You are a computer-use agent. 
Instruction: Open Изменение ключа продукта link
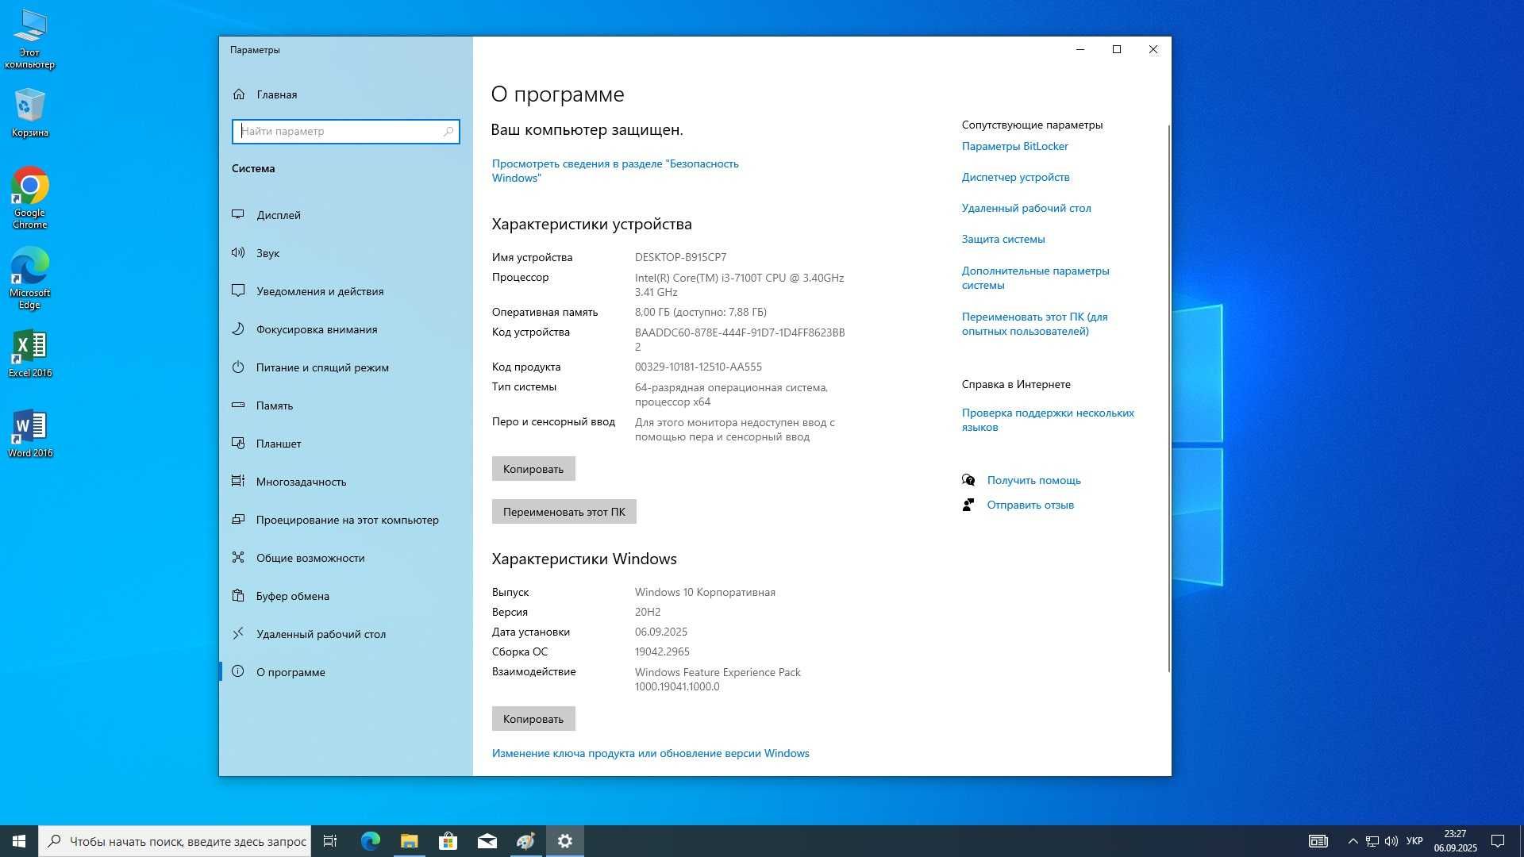[x=651, y=753]
